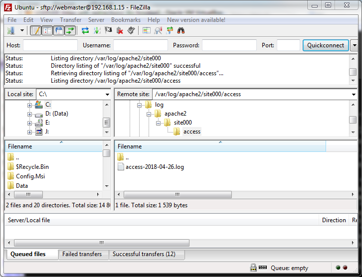The image size is (362, 277).
Task: Toggle the local directory tree display
Action: (x=47, y=30)
